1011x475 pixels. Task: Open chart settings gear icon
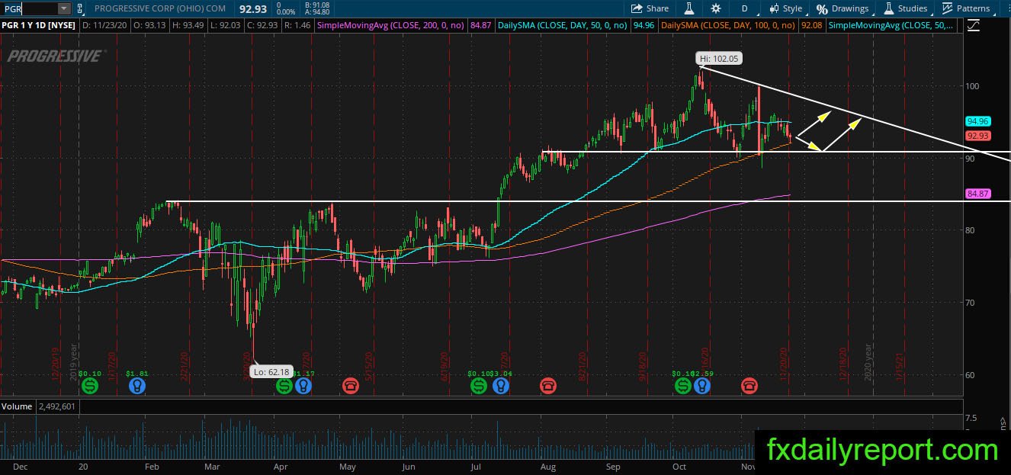pos(715,8)
